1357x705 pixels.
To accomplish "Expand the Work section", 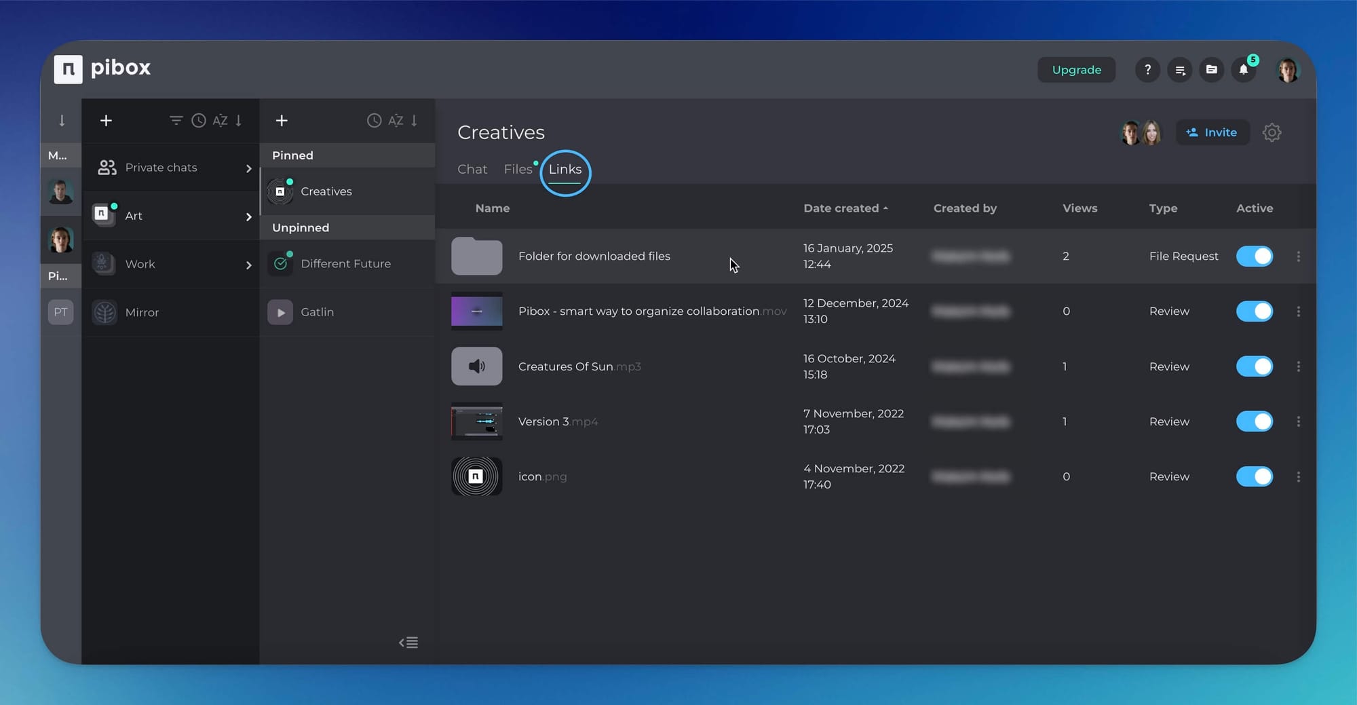I will click(x=248, y=264).
